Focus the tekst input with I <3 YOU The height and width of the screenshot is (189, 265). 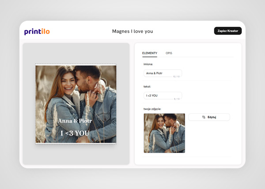(163, 96)
